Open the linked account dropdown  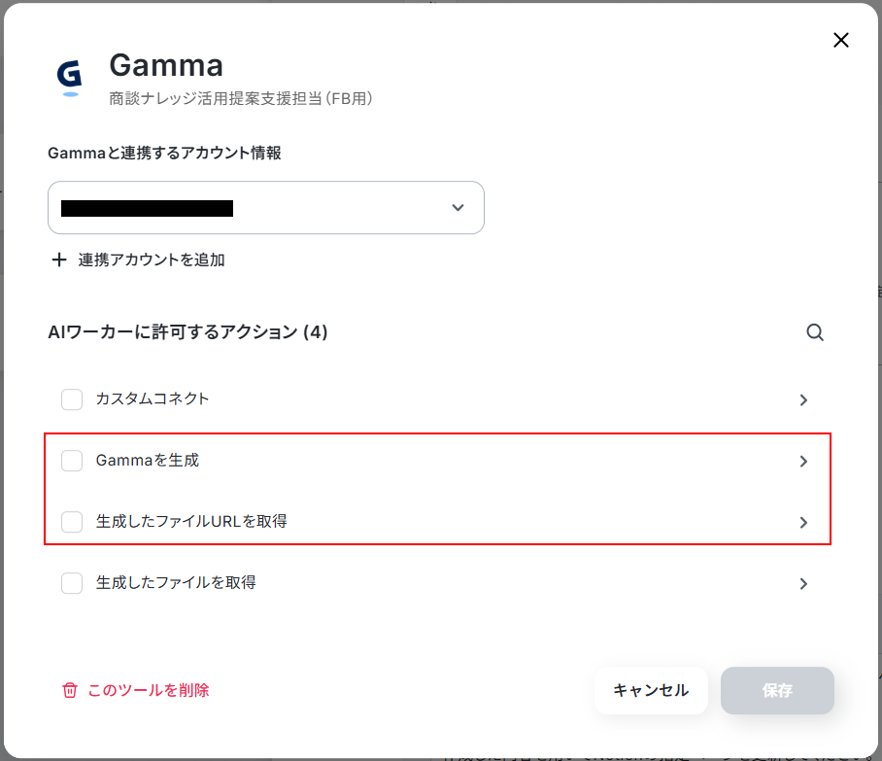pos(266,208)
